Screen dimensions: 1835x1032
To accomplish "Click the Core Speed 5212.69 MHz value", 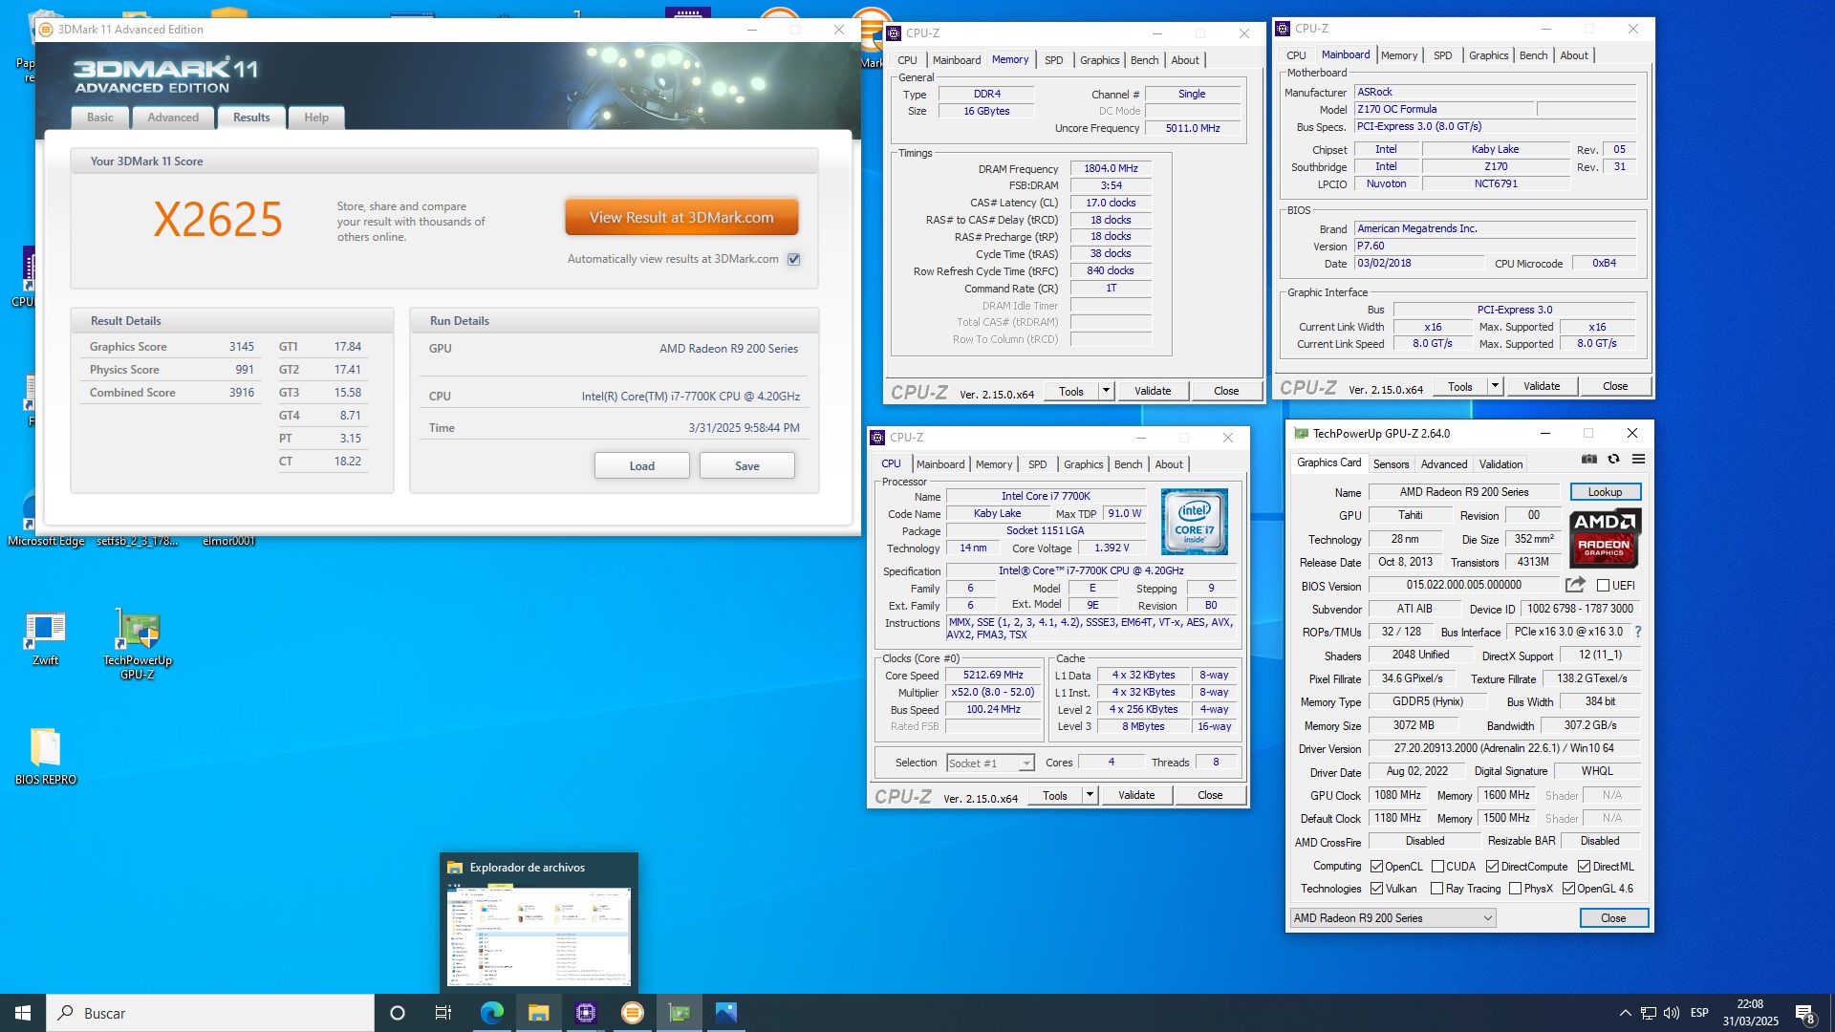I will (x=993, y=675).
